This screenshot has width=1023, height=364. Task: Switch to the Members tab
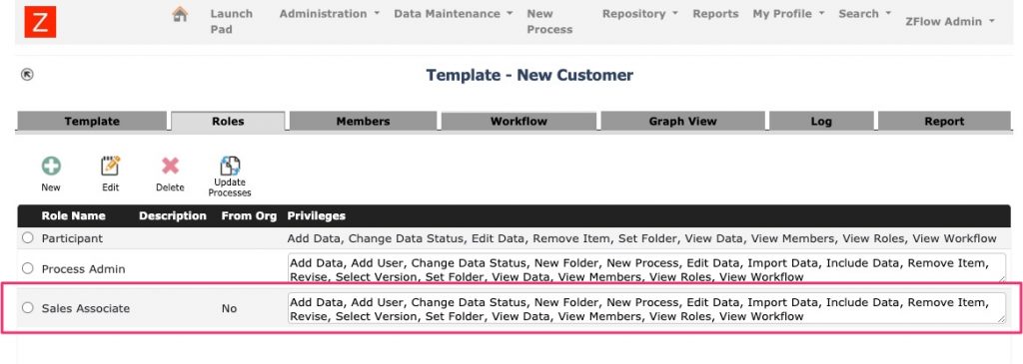coord(363,121)
